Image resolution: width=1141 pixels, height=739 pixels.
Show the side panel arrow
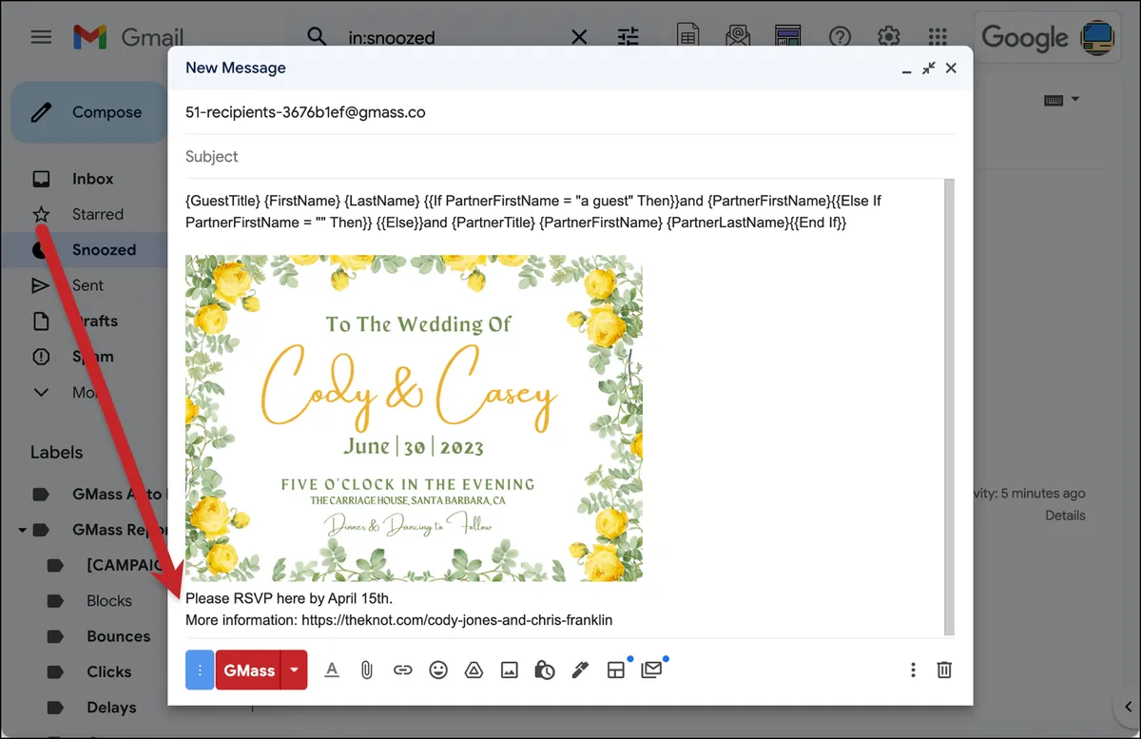click(1128, 706)
